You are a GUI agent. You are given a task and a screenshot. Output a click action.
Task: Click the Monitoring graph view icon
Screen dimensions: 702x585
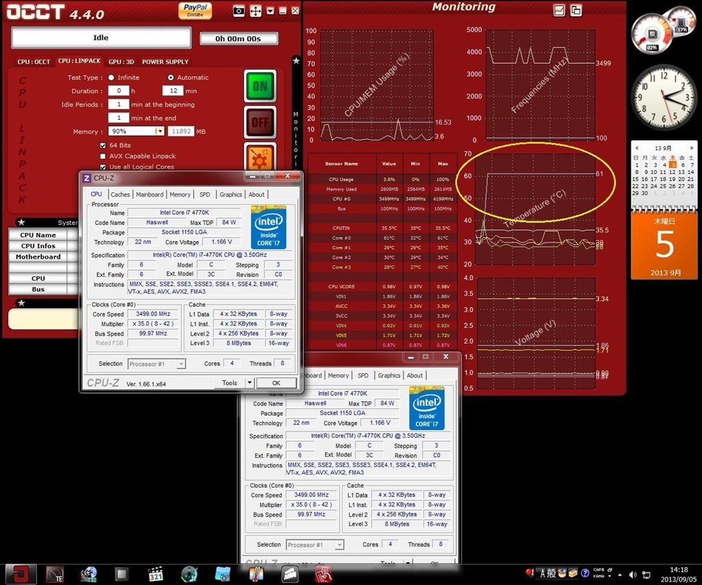[559, 10]
